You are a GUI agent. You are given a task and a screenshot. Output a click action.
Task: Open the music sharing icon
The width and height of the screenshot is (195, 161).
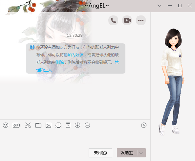coord(77,125)
